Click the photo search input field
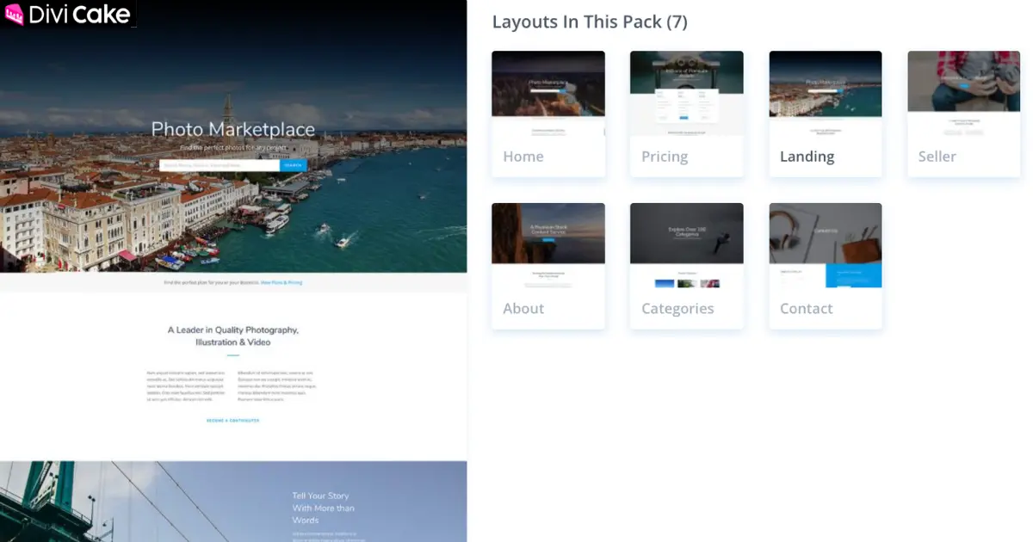 coord(220,165)
